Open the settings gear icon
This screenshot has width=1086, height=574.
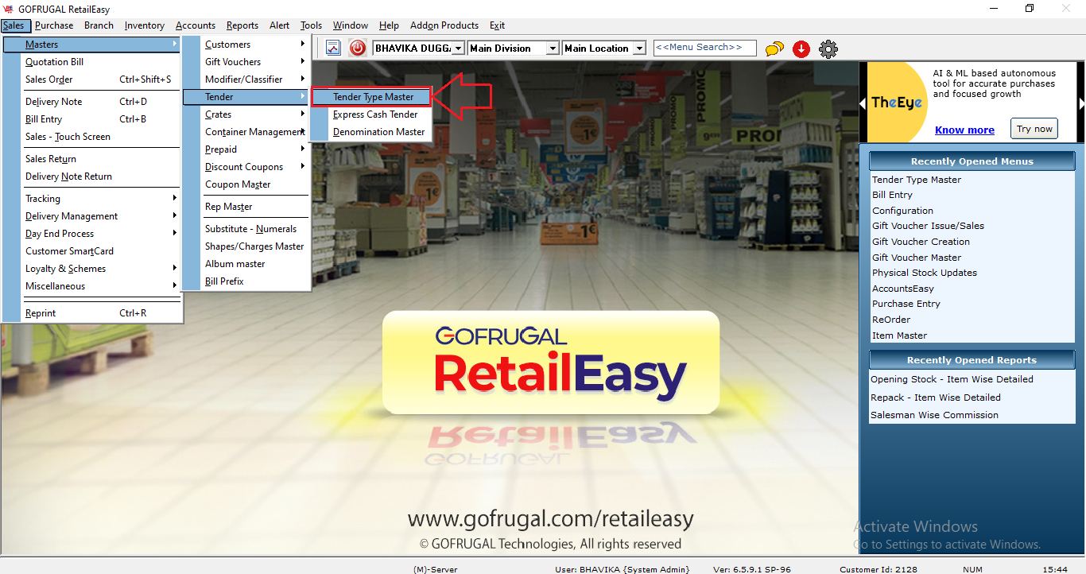click(828, 49)
